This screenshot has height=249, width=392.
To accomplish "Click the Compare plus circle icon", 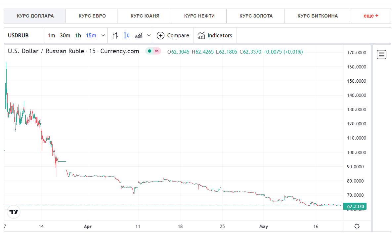I will click(x=160, y=35).
